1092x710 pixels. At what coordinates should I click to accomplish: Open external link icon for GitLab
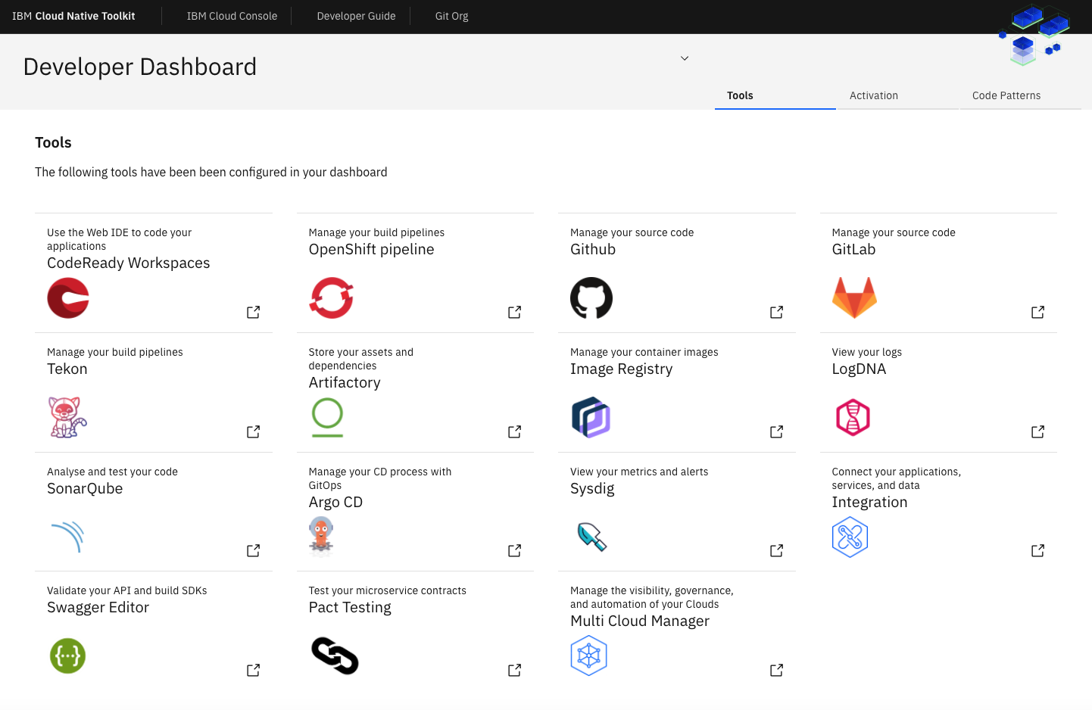tap(1038, 312)
